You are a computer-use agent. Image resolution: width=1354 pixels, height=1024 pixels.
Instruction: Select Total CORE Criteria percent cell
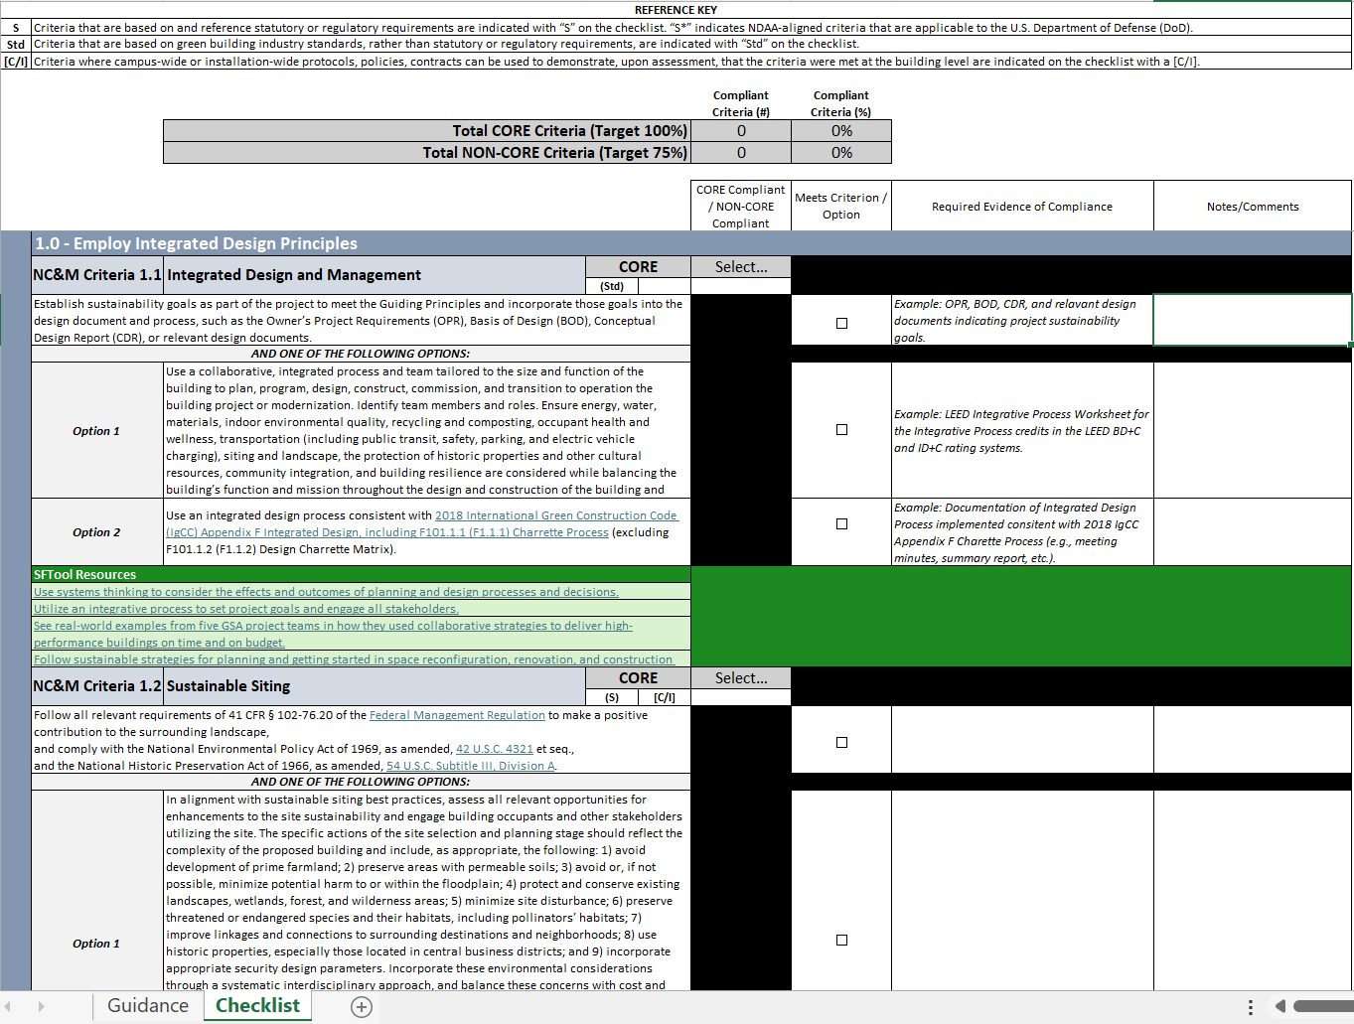(x=841, y=131)
